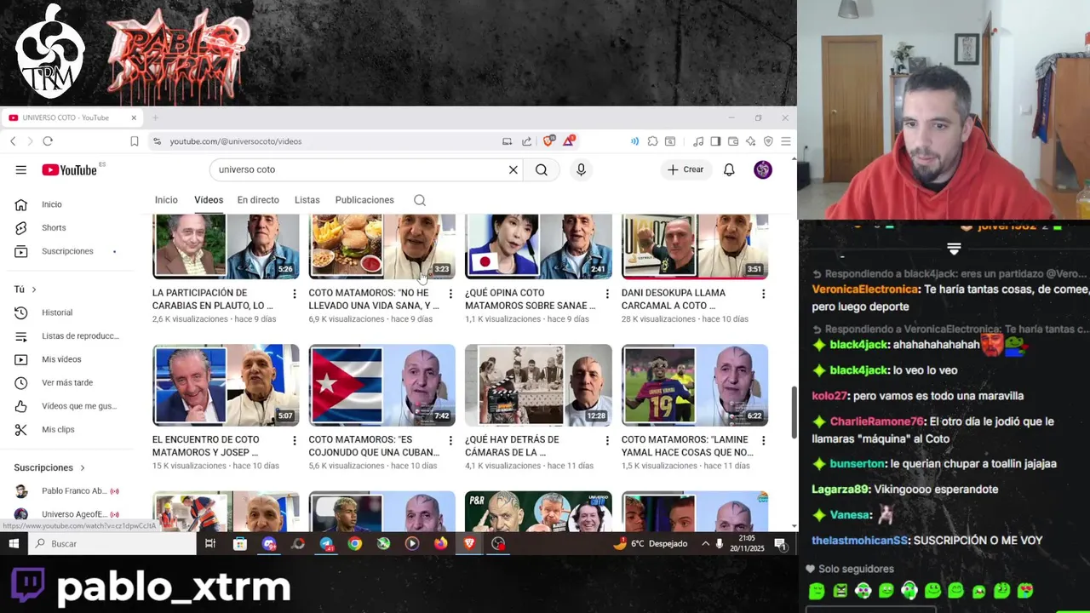This screenshot has height=613, width=1090.
Task: Run search with the magnifier button
Action: (542, 169)
